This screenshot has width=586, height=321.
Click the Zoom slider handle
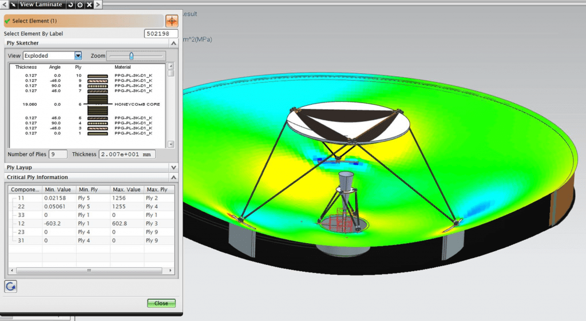coord(131,56)
